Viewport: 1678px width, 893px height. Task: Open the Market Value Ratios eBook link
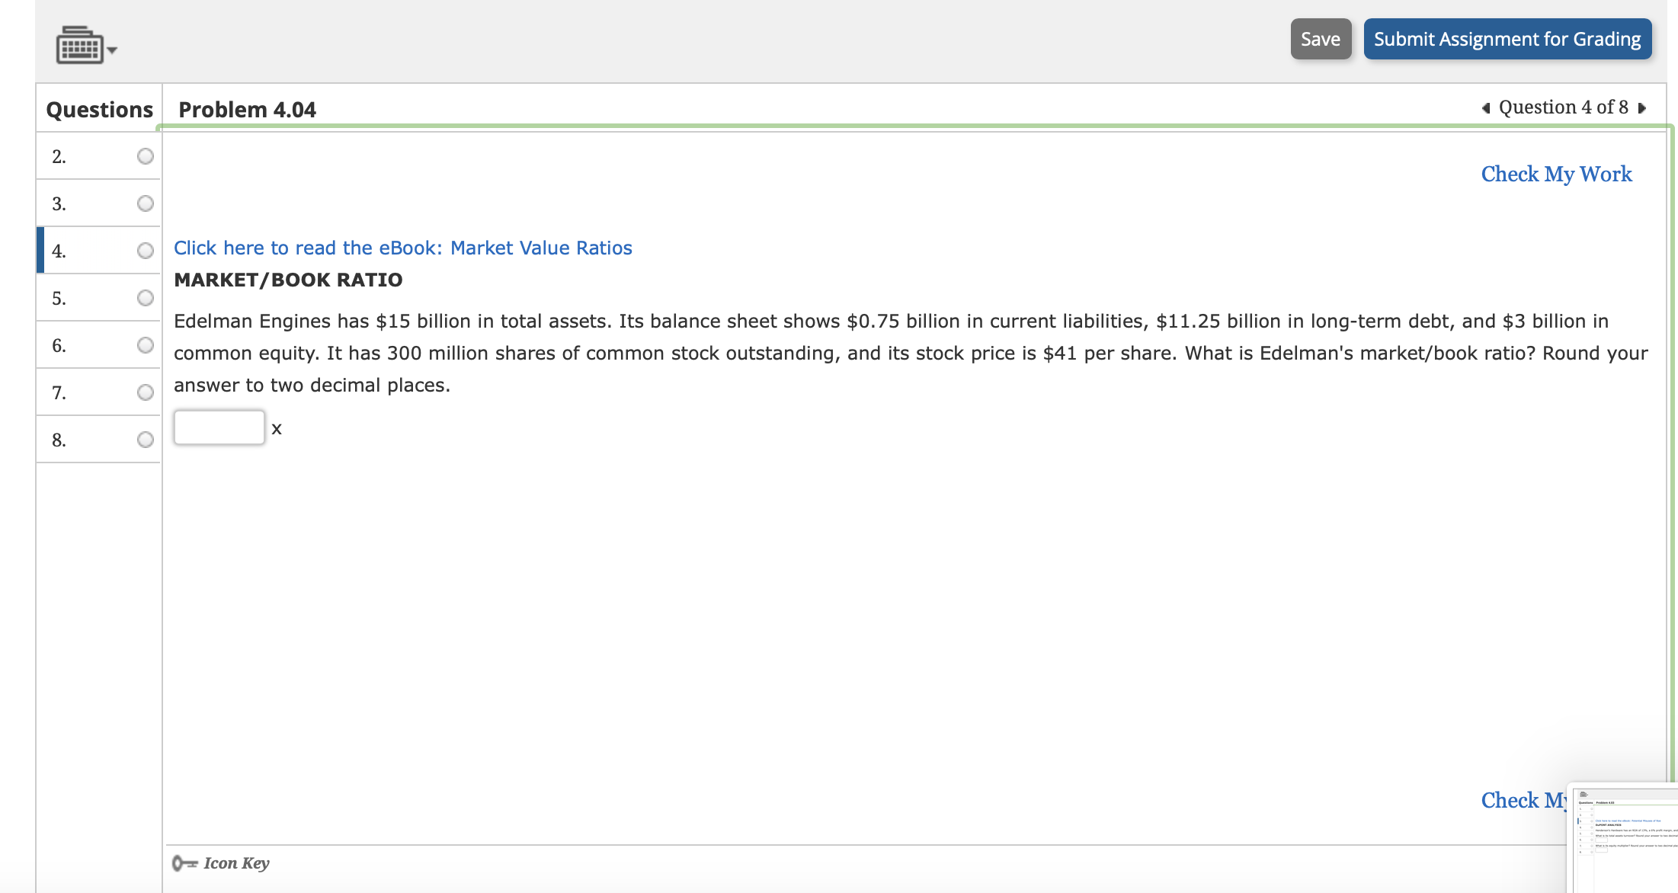pyautogui.click(x=402, y=248)
